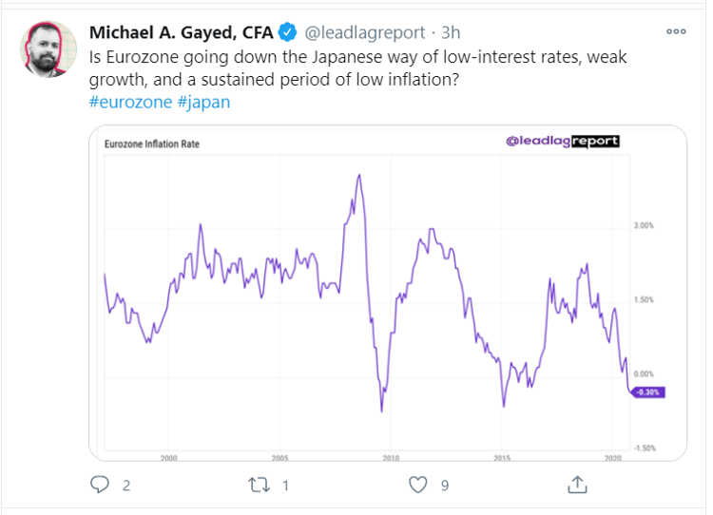Click the blue verified badge
This screenshot has width=713, height=515.
(x=286, y=33)
